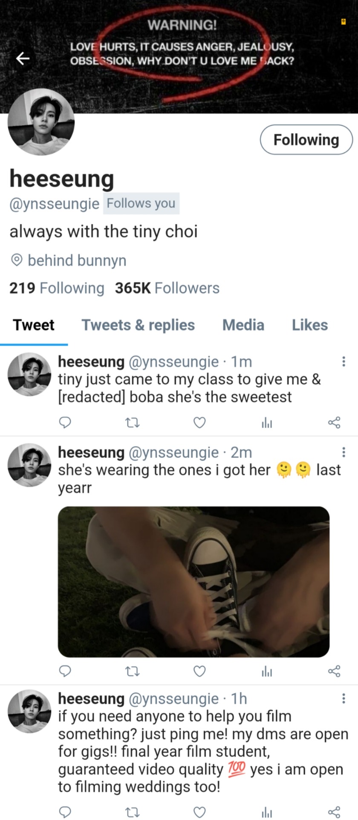The width and height of the screenshot is (358, 820).
Task: Like the film student gigs tweet
Action: point(199,812)
